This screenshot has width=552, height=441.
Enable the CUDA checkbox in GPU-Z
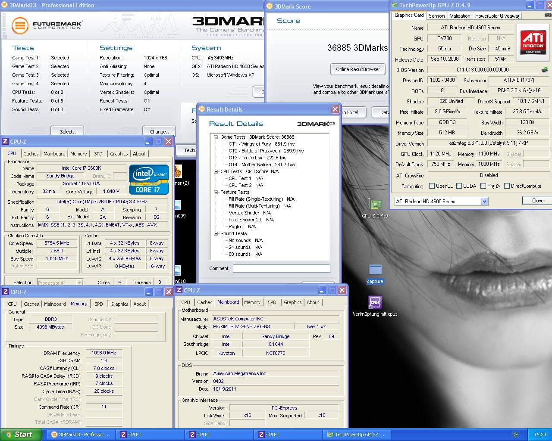(x=459, y=186)
